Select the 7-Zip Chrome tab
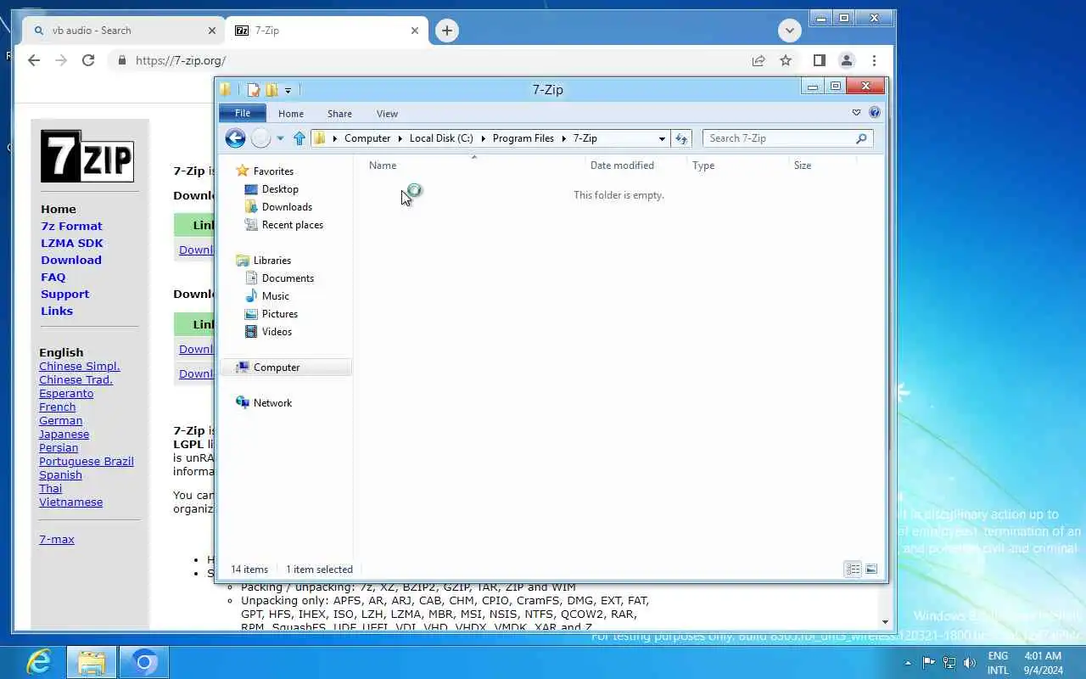This screenshot has width=1086, height=679. [327, 31]
